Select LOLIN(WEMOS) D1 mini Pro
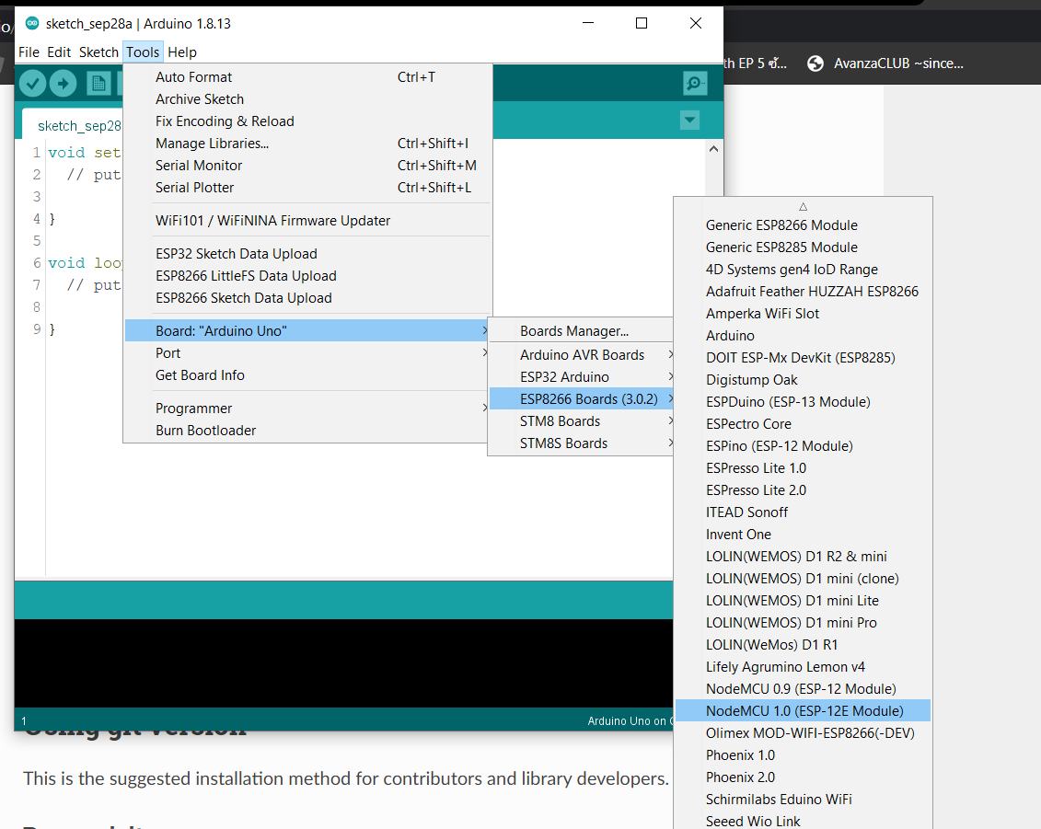Viewport: 1041px width, 829px height. pos(803,623)
